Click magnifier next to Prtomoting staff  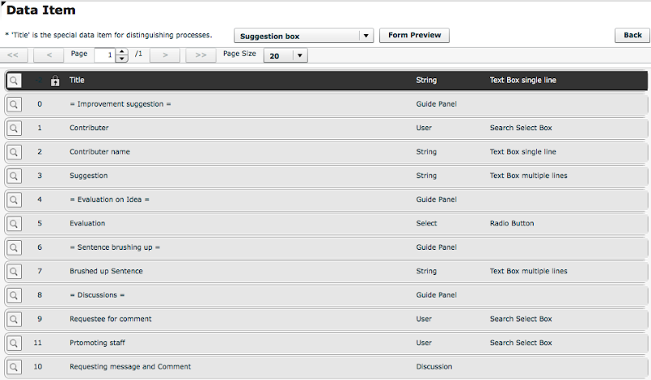tap(15, 343)
